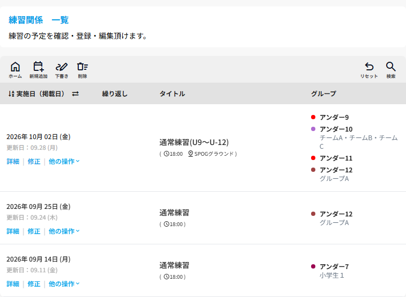Click the clock icon in 09月14日 row
Screen dimensions: 406x297
166,277
